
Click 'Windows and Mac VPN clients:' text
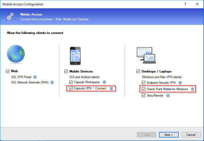[x=162, y=77]
